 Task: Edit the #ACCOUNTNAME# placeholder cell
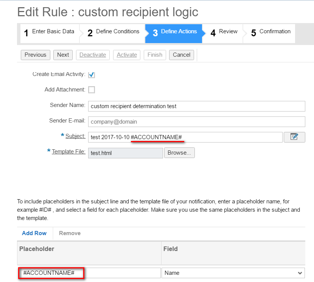point(90,273)
